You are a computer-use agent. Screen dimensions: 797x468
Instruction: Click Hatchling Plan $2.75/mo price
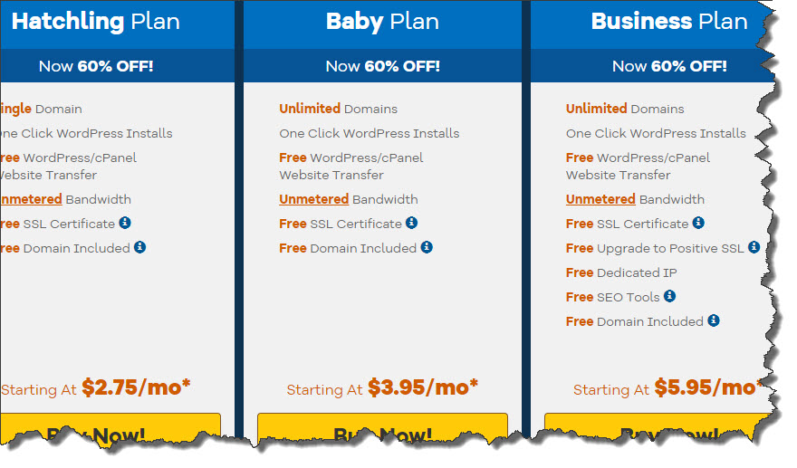click(136, 387)
